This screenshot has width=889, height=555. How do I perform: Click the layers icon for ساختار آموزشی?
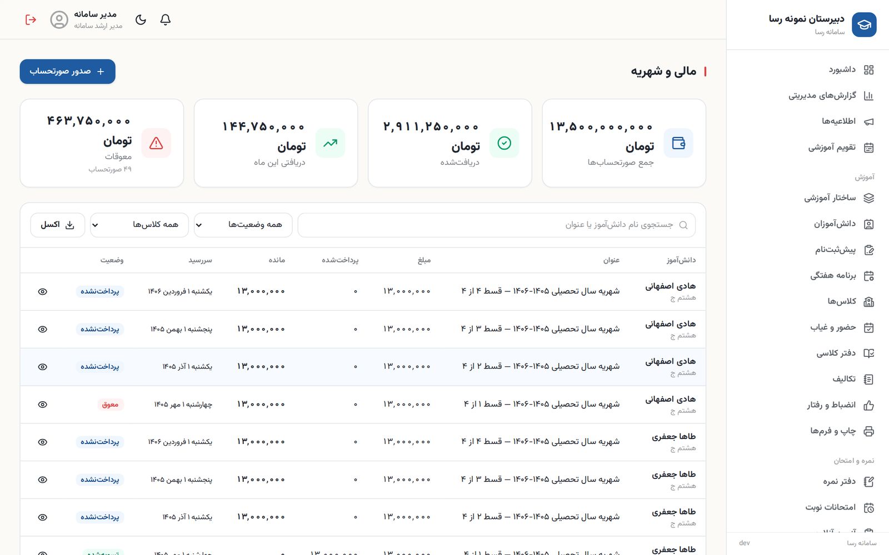pos(869,198)
